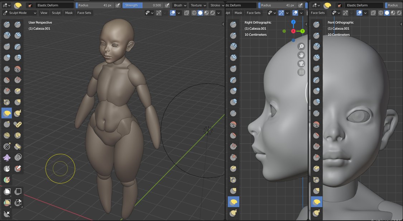The width and height of the screenshot is (403, 221).
Task: Open editor type dropdown in User Perspective header
Action: pyautogui.click(x=6, y=5)
